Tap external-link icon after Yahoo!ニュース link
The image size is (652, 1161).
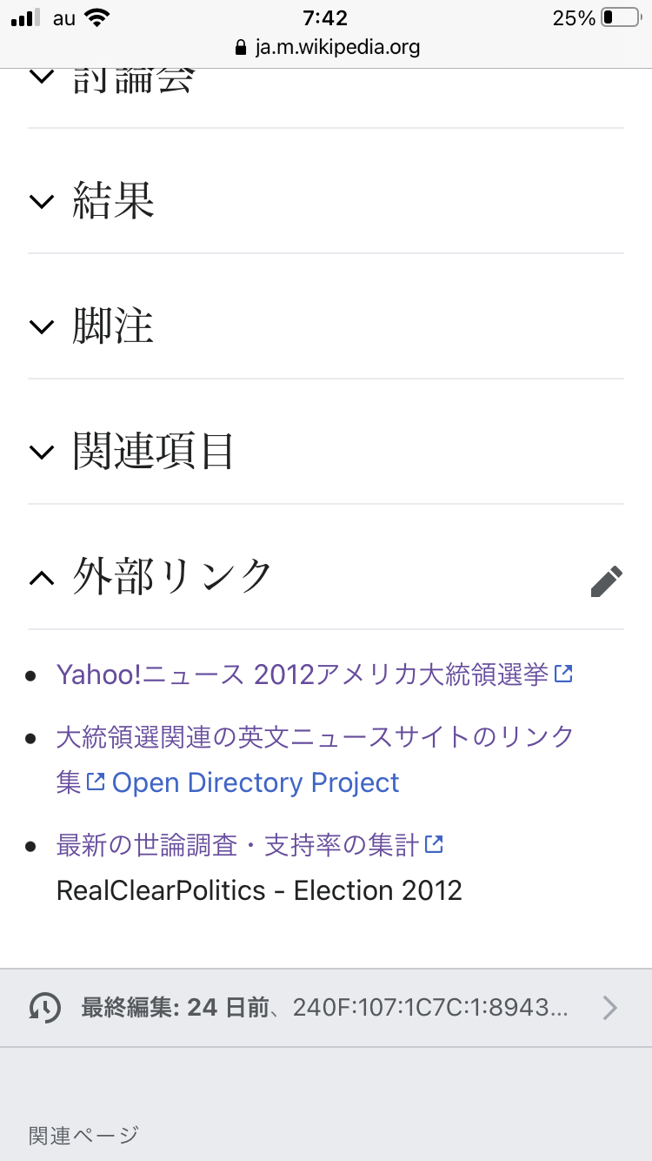[563, 674]
